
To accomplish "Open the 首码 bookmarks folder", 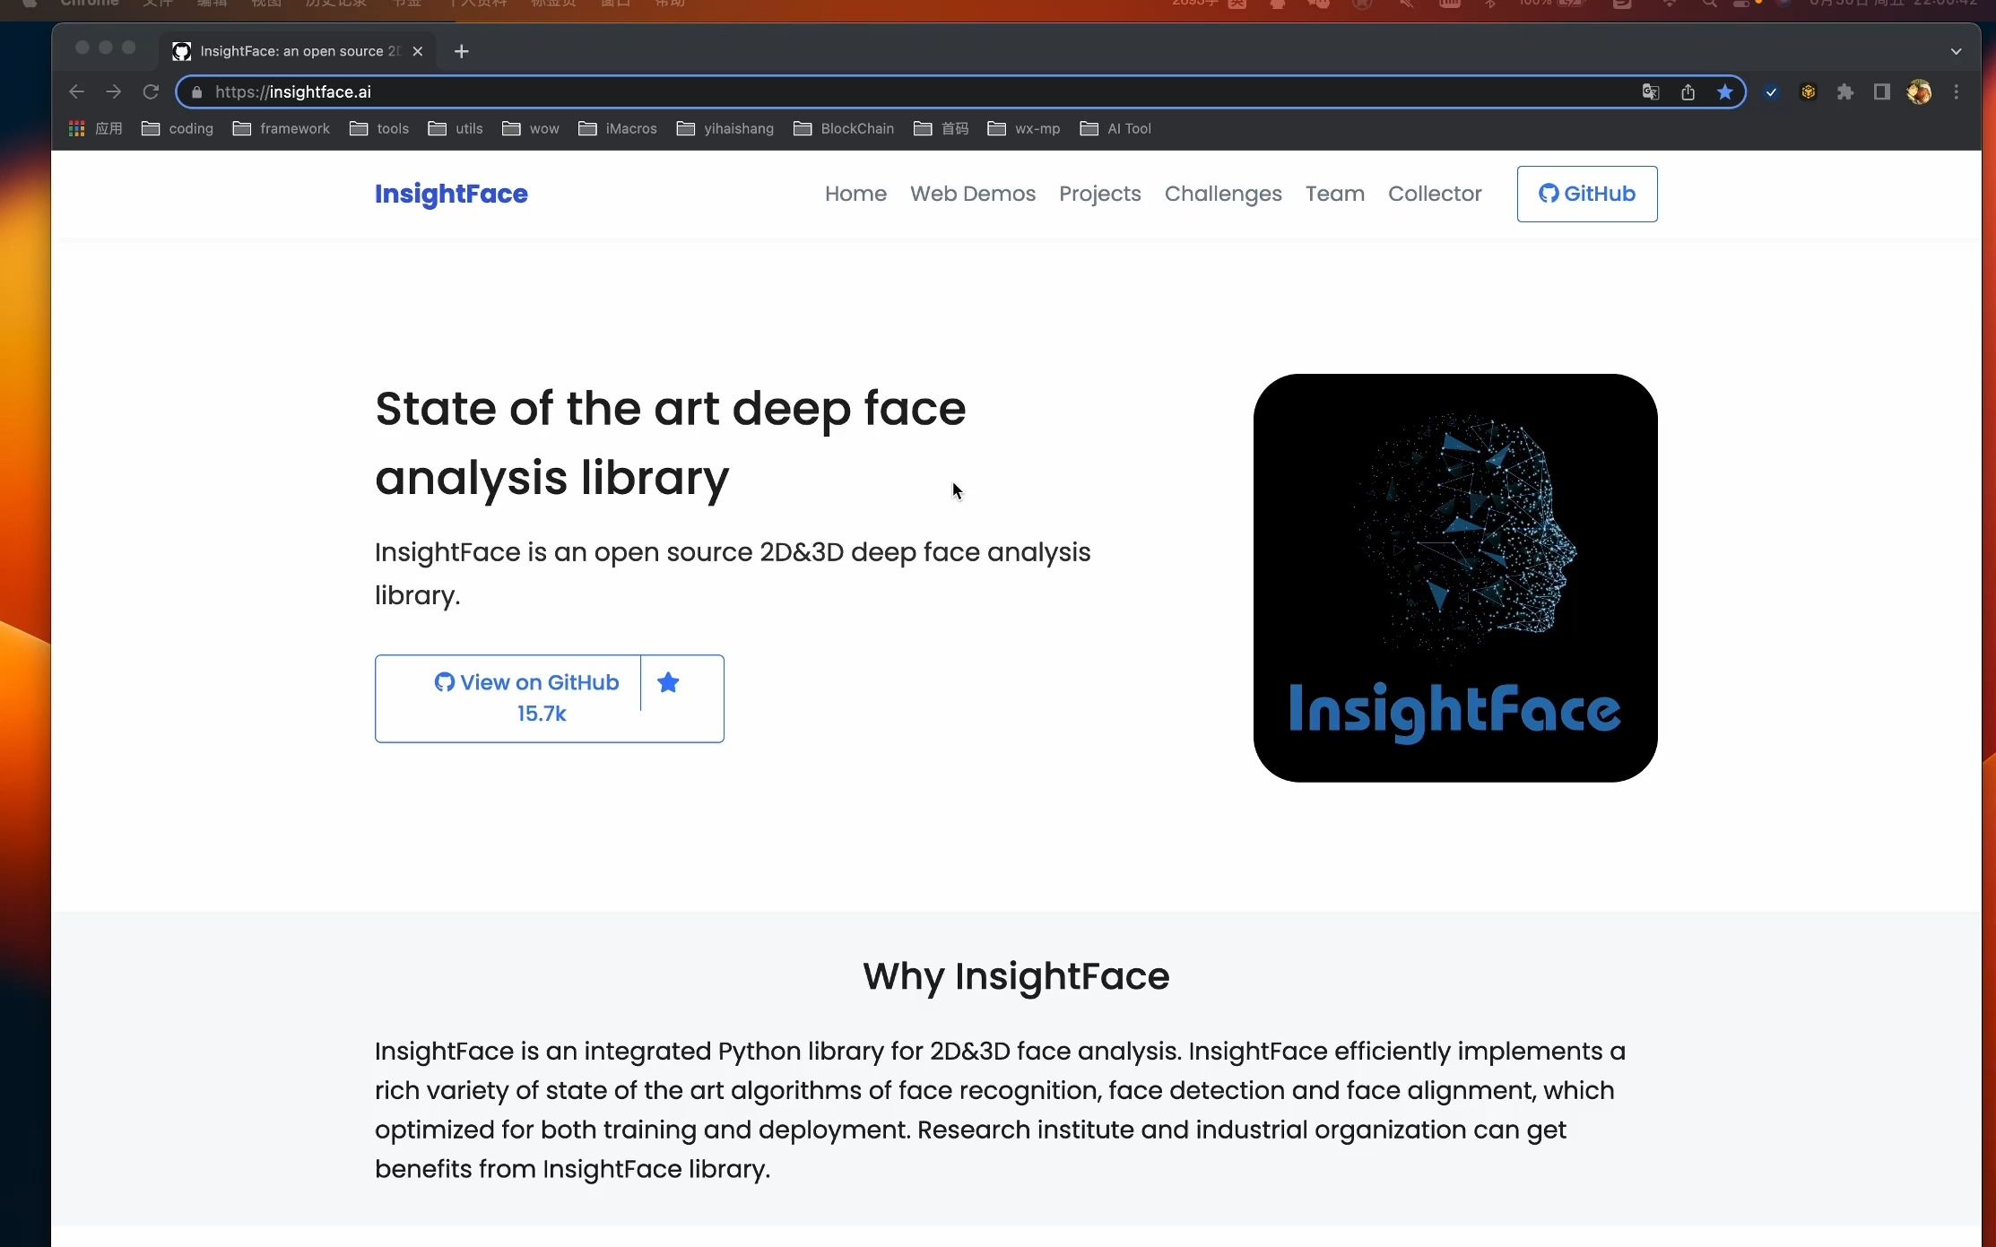I will 942,128.
